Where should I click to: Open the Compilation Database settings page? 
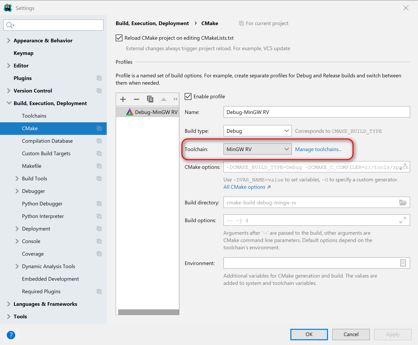(47, 141)
